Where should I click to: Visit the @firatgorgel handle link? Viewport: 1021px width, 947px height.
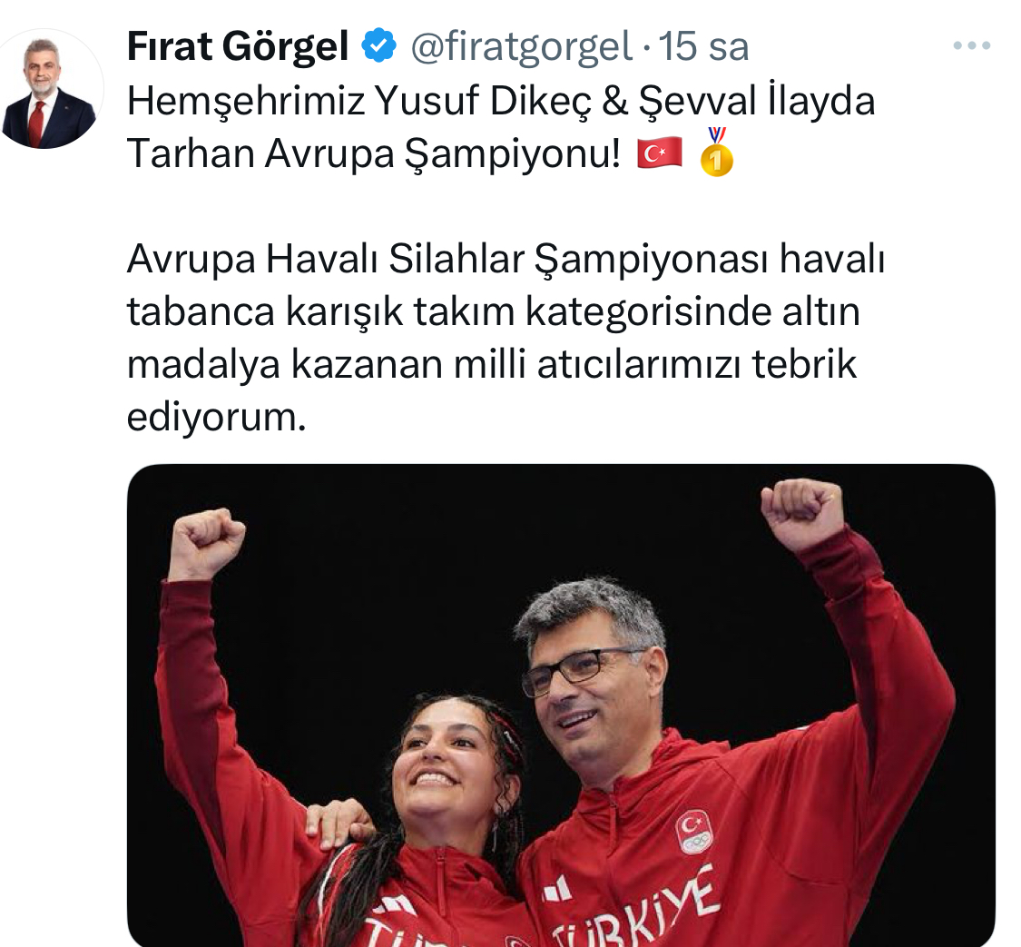[521, 46]
